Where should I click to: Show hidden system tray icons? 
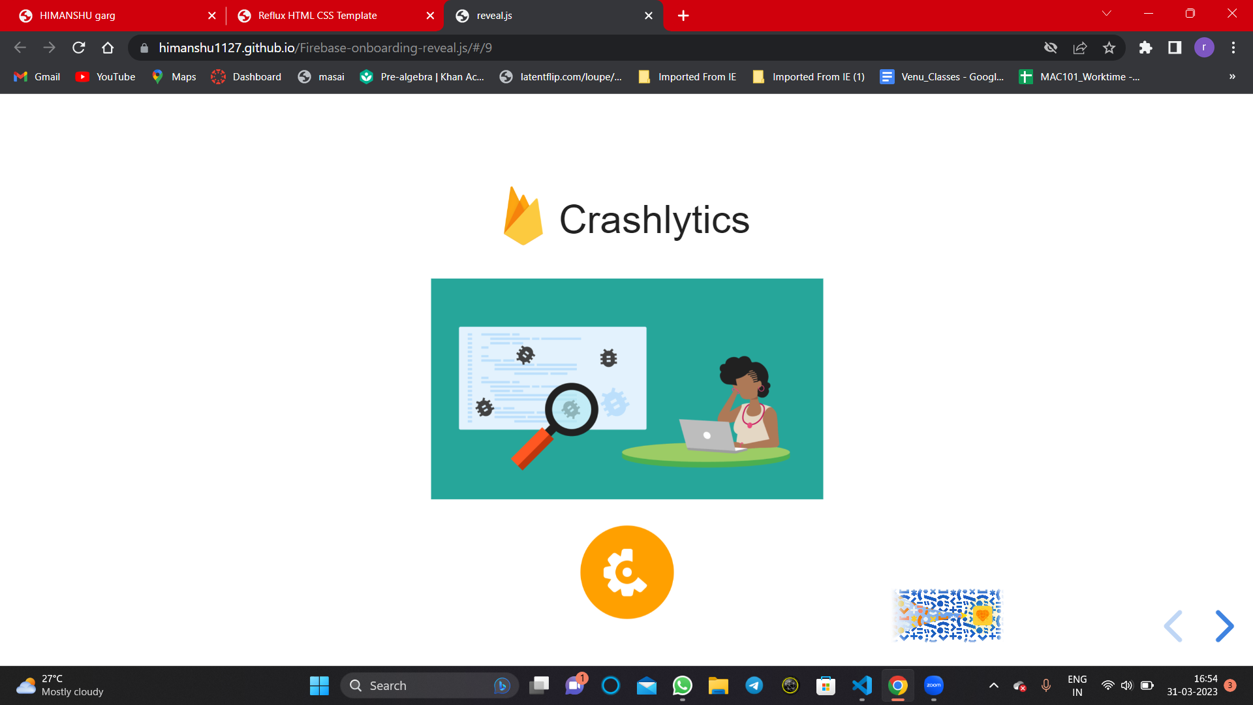click(x=993, y=685)
